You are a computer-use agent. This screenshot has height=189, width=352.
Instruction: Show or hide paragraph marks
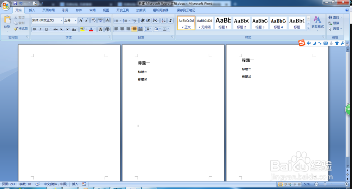click(x=171, y=20)
